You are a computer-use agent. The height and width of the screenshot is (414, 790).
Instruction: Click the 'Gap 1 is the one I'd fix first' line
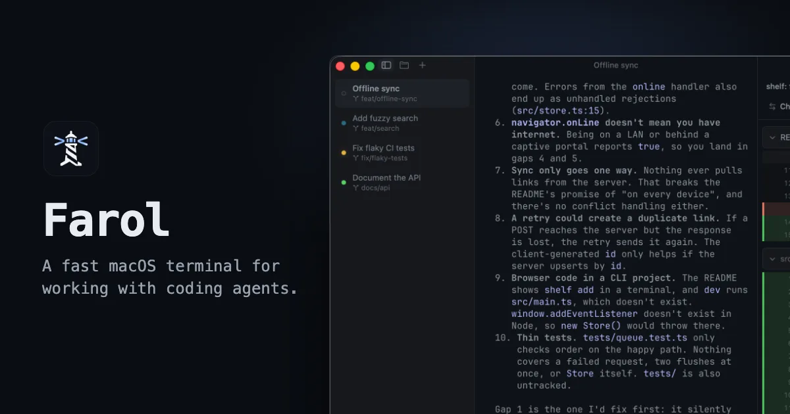(x=614, y=409)
